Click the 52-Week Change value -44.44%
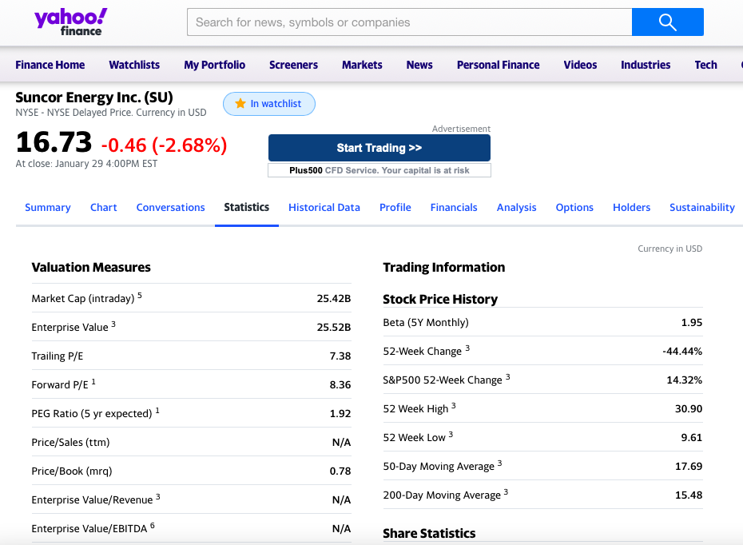Image resolution: width=743 pixels, height=545 pixels. pyautogui.click(x=682, y=351)
